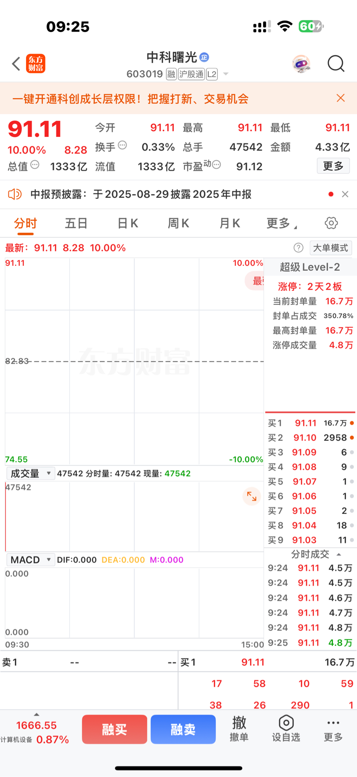
Task: Open the MACD indicator dropdown
Action: pos(31,560)
